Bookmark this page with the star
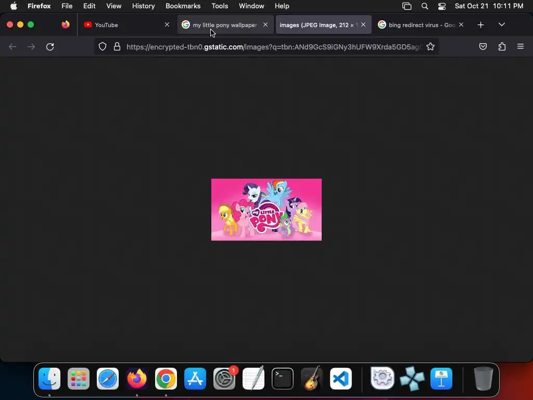 tap(430, 46)
